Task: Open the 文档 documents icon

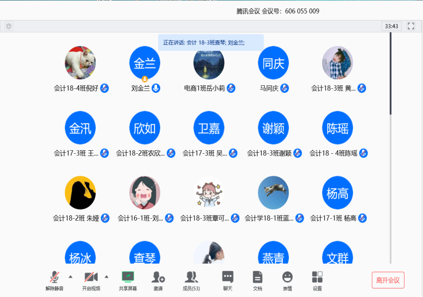Action: click(257, 278)
